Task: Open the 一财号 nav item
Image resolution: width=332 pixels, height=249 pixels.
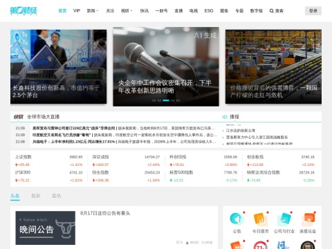Action: (161, 11)
